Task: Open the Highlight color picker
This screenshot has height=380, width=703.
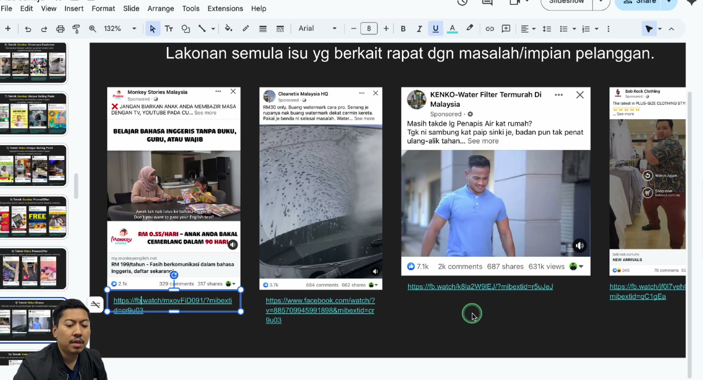Action: pyautogui.click(x=470, y=28)
